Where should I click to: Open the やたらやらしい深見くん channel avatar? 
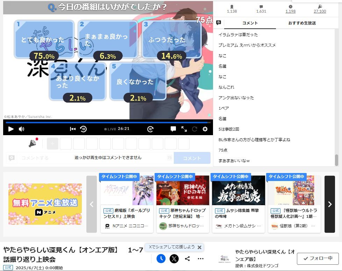click(x=225, y=259)
